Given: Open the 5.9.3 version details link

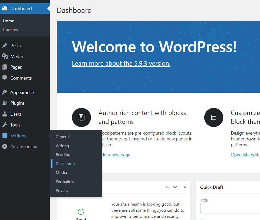Looking at the screenshot, I should point(121,63).
